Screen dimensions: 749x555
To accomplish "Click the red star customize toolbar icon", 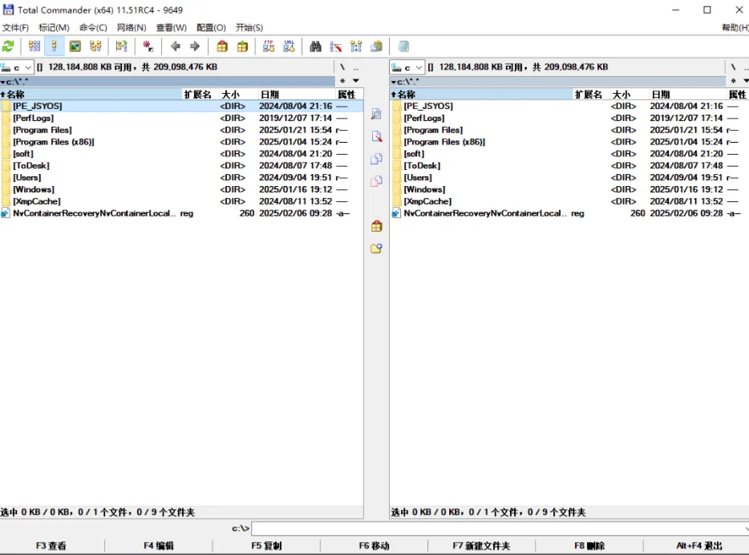I will tap(148, 47).
